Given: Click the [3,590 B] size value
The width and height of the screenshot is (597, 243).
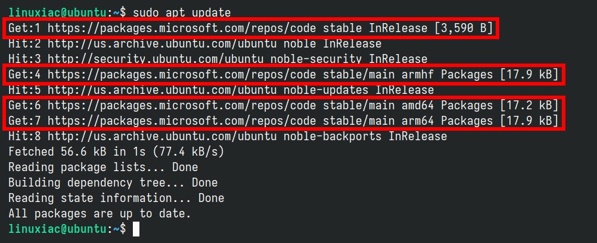Looking at the screenshot, I should (464, 28).
